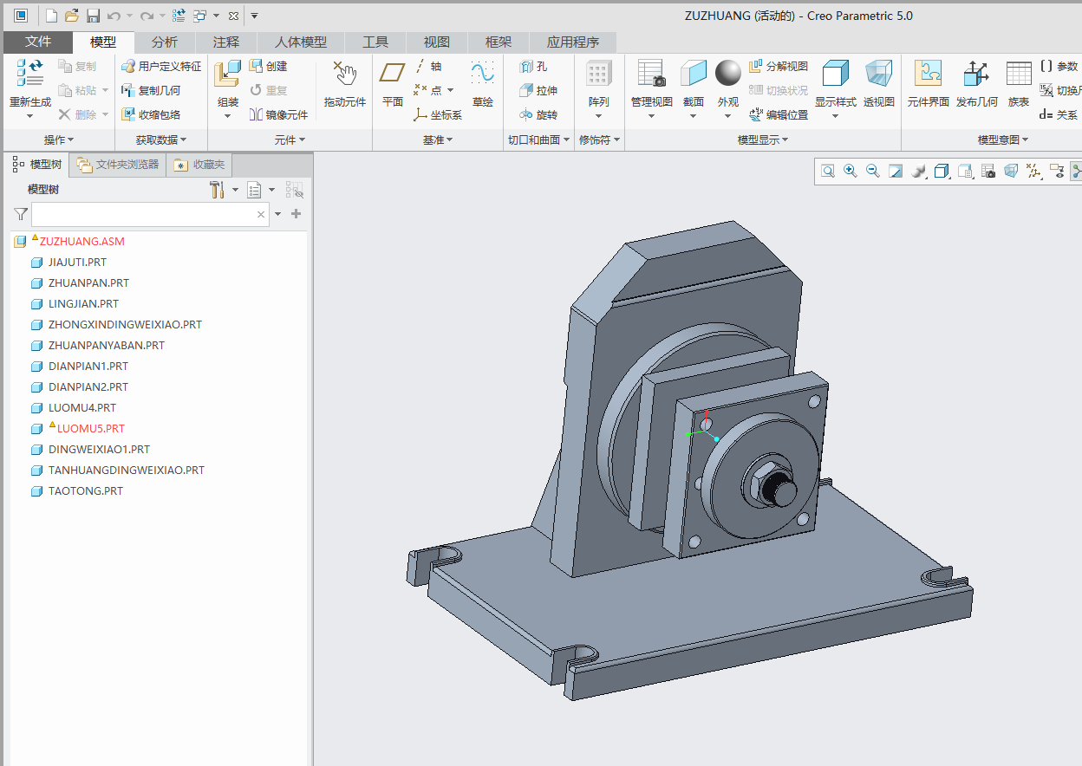The image size is (1082, 766).
Task: Click the 镜像元件 mirror component button
Action: (x=279, y=114)
